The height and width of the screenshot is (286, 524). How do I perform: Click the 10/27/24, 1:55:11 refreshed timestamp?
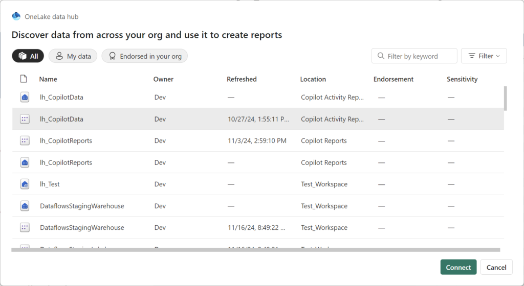[x=258, y=119]
